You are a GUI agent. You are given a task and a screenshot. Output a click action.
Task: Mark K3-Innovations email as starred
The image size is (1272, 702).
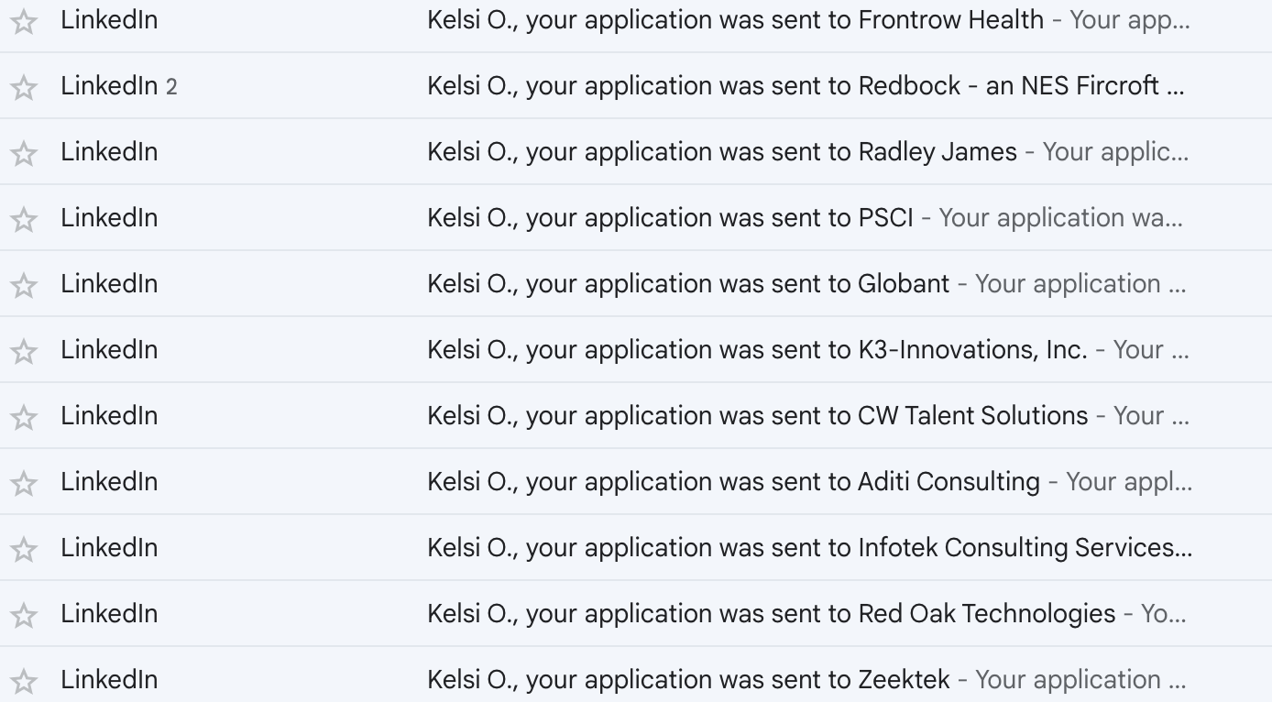tap(24, 351)
